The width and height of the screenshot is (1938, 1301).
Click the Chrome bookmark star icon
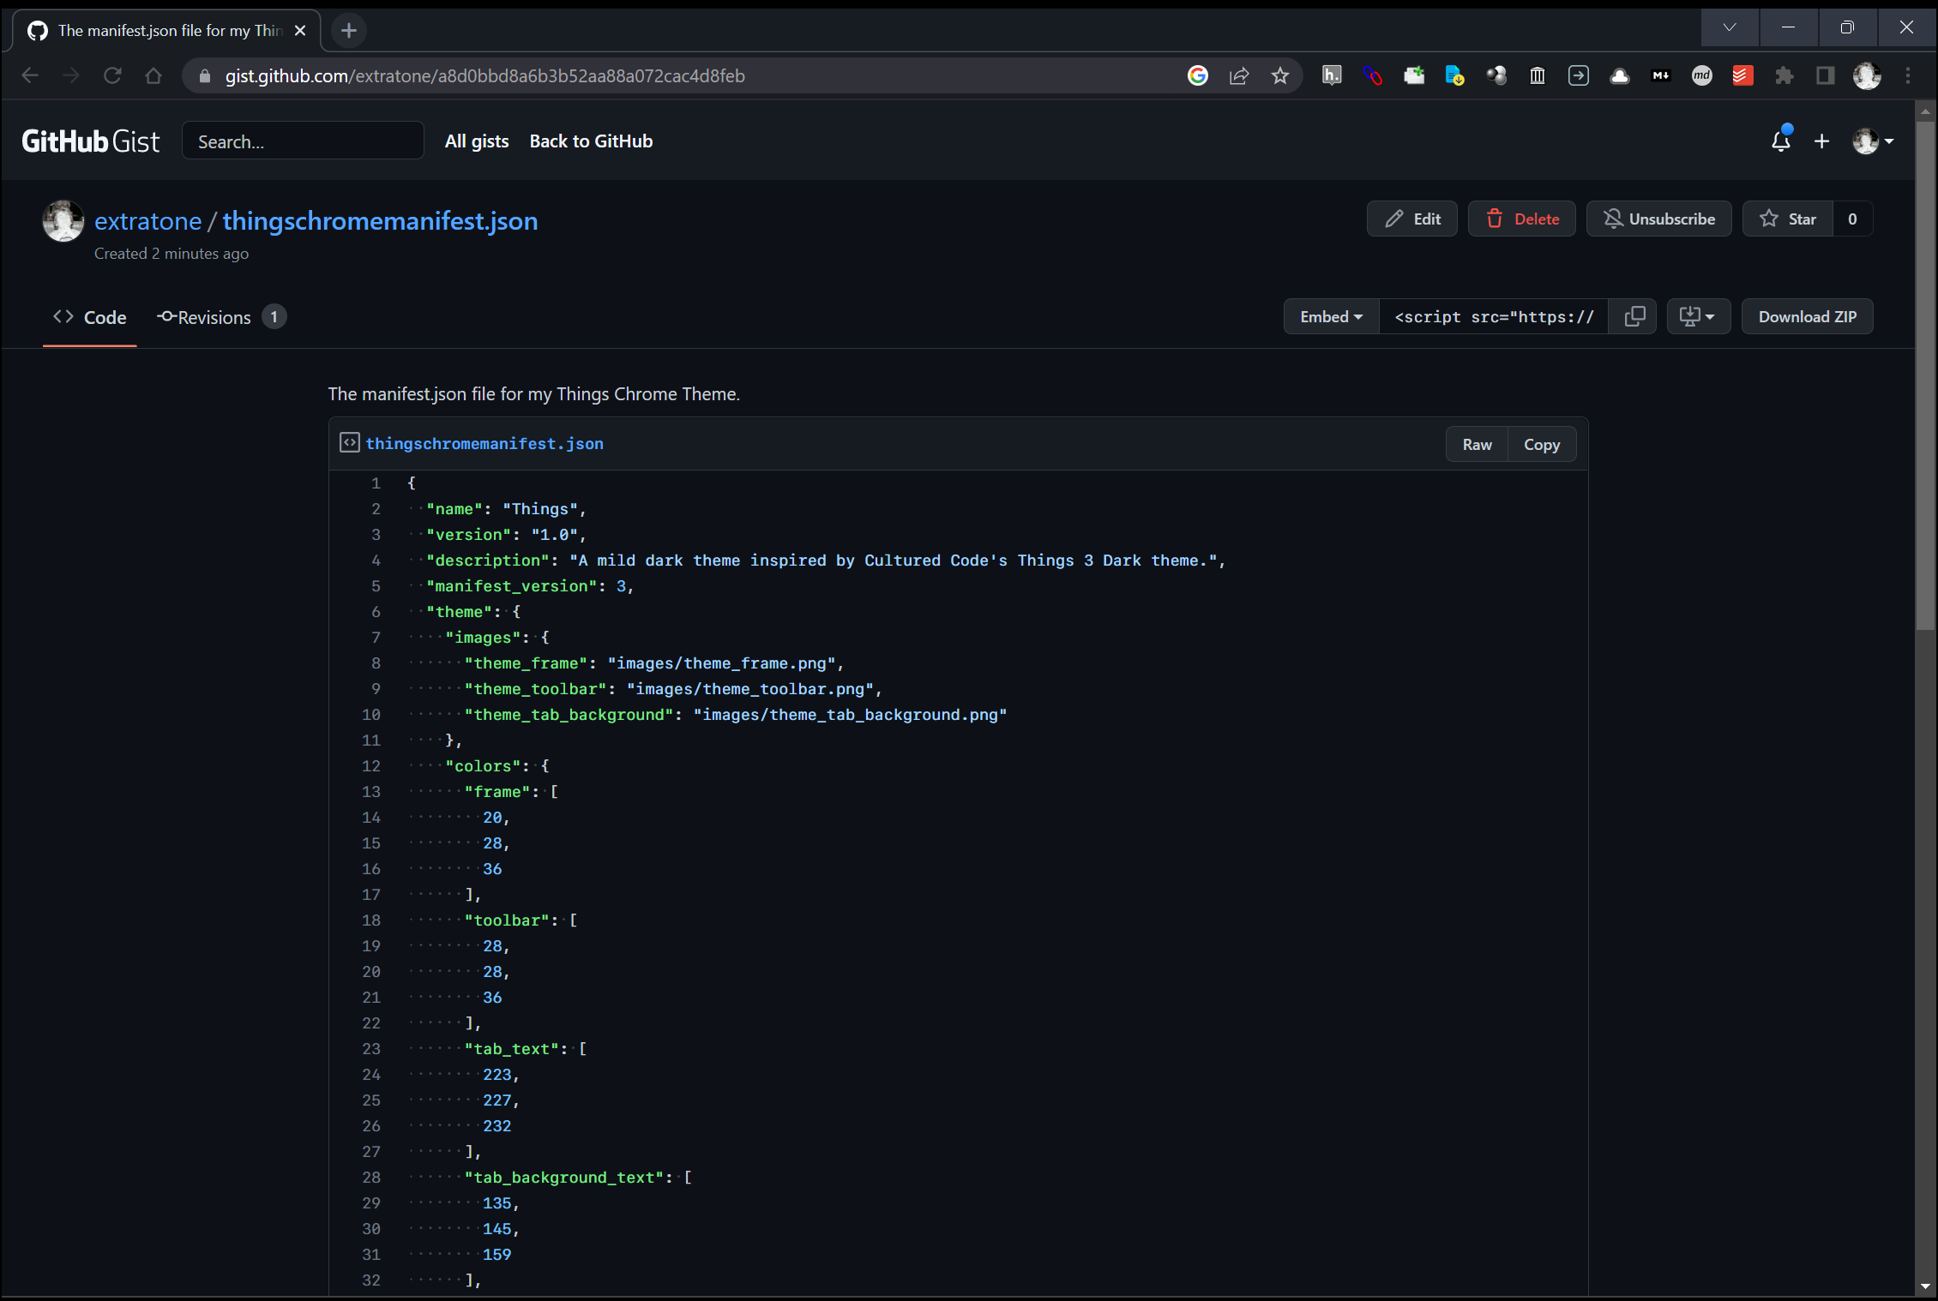pos(1280,76)
